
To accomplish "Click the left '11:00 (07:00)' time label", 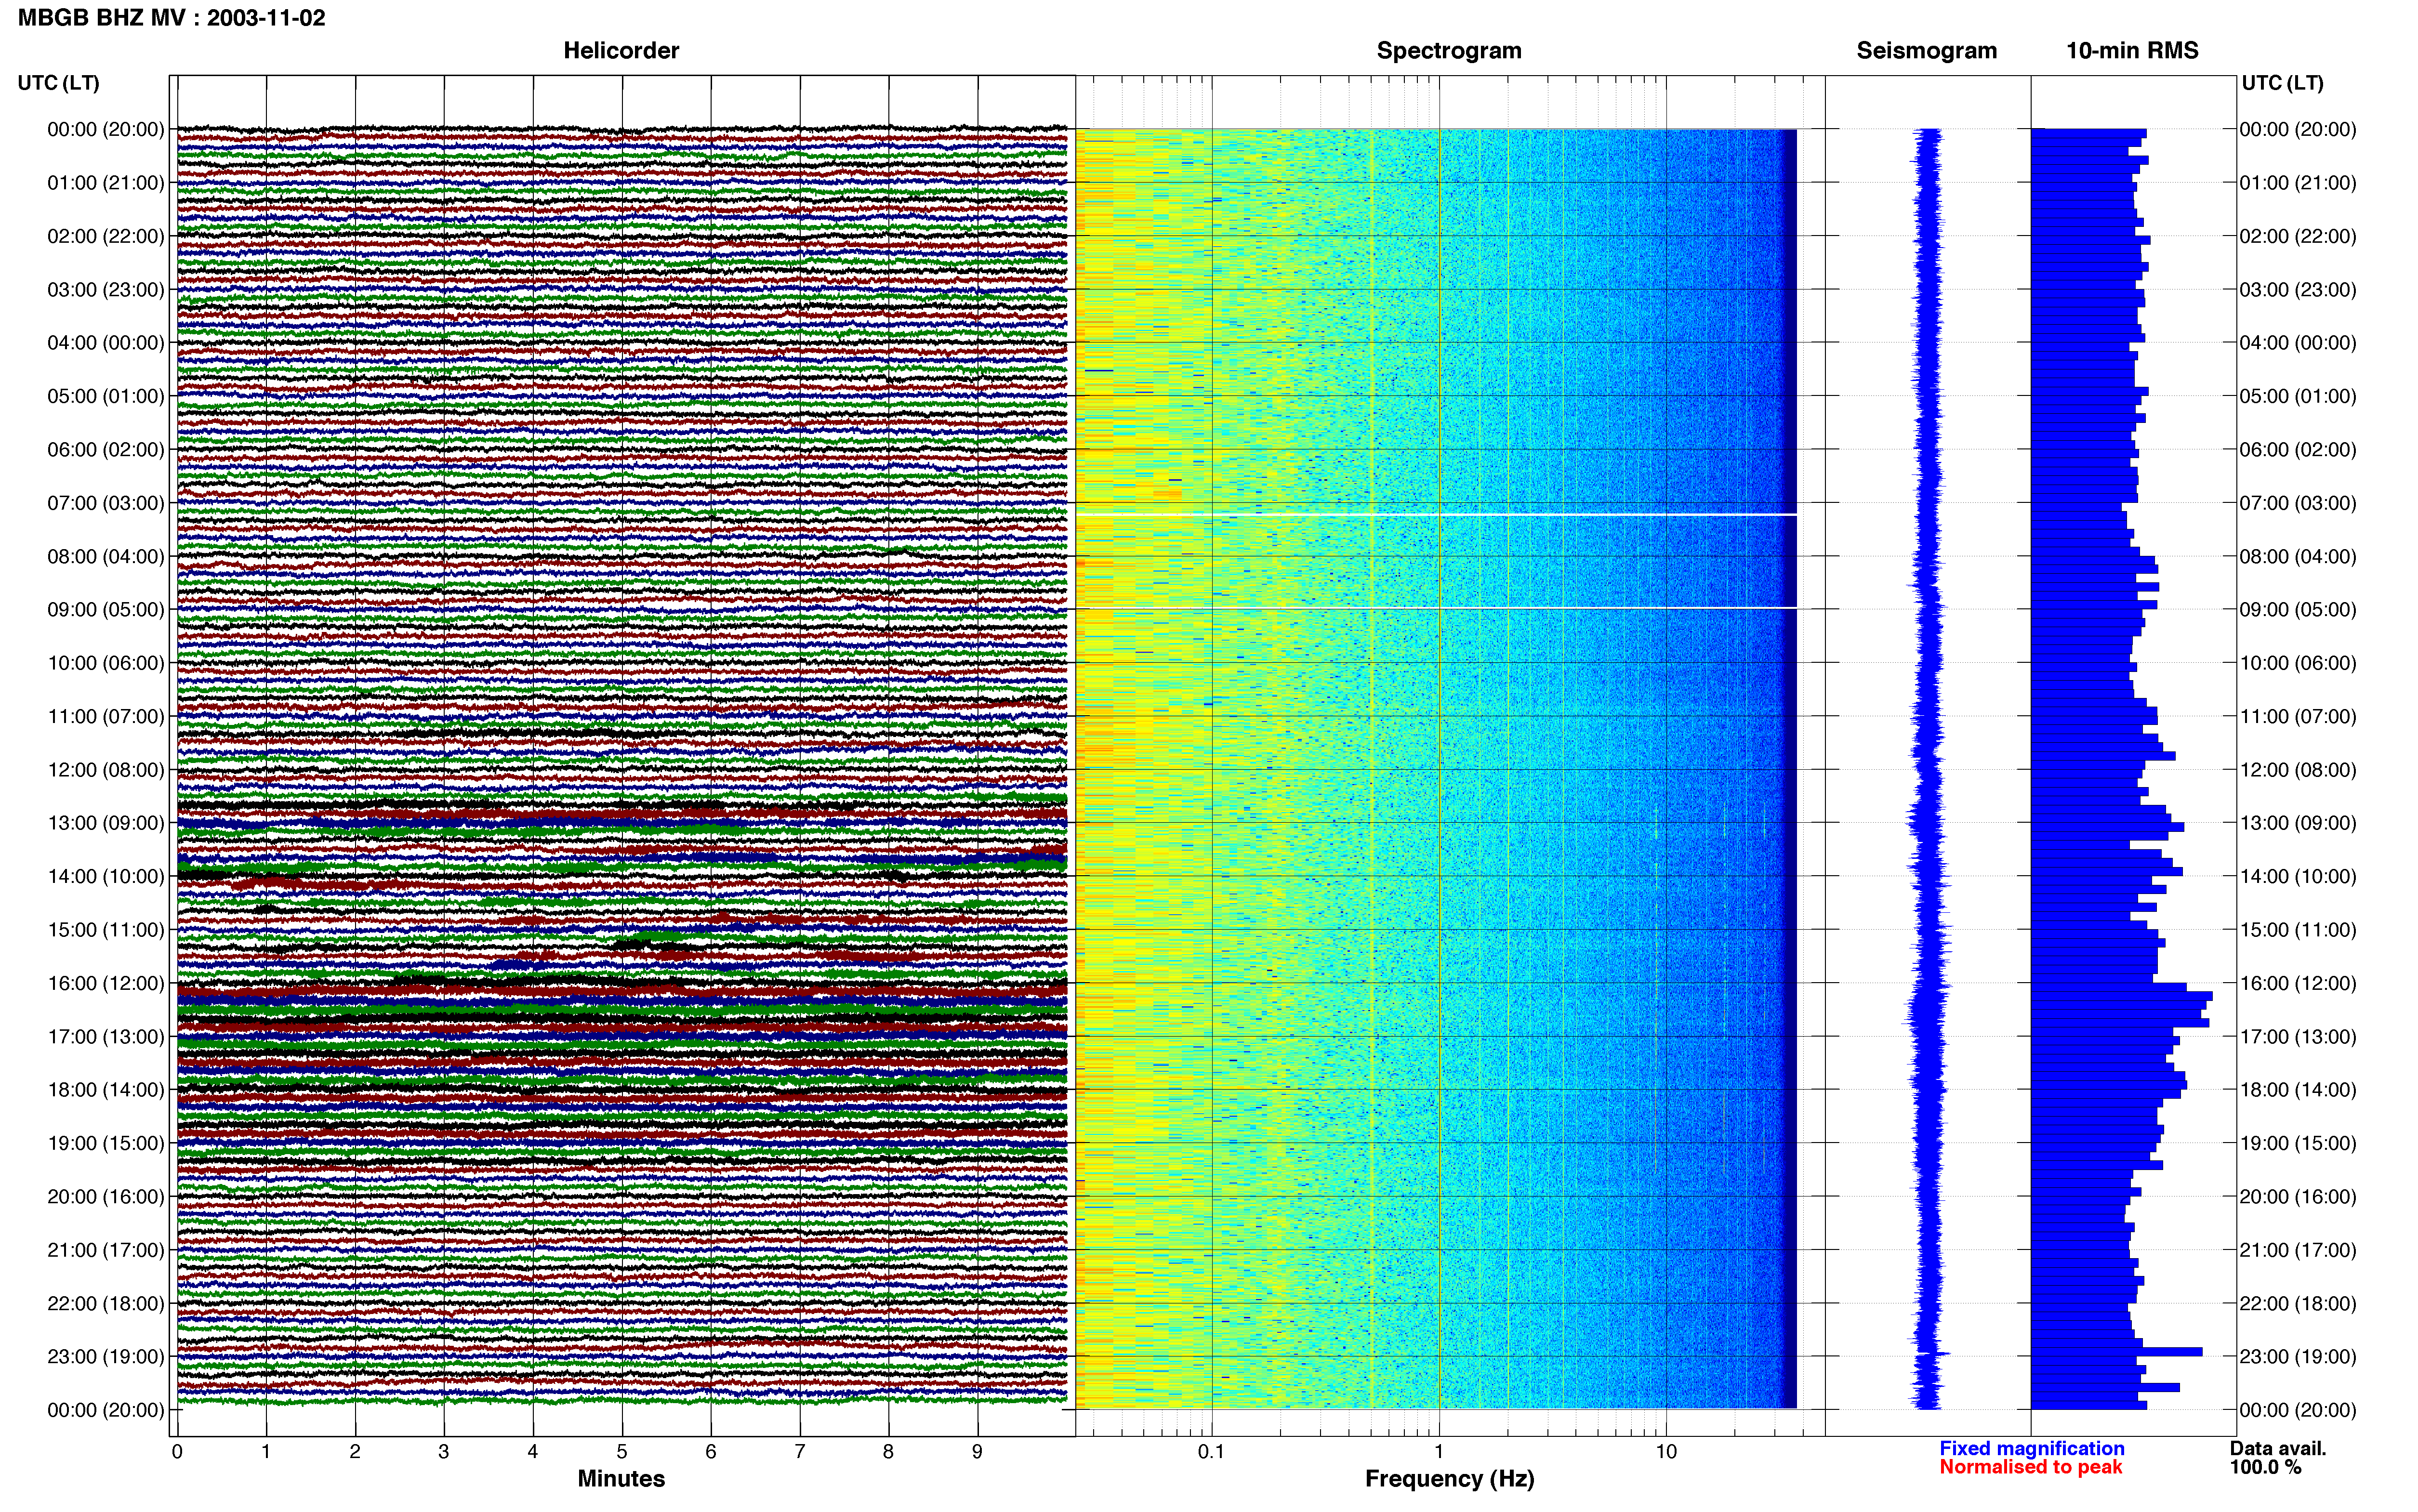I will (106, 716).
